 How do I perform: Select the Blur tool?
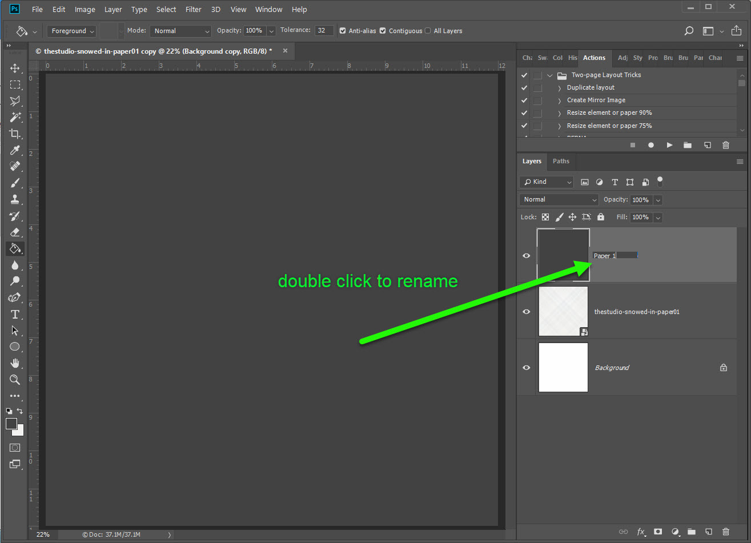(15, 265)
